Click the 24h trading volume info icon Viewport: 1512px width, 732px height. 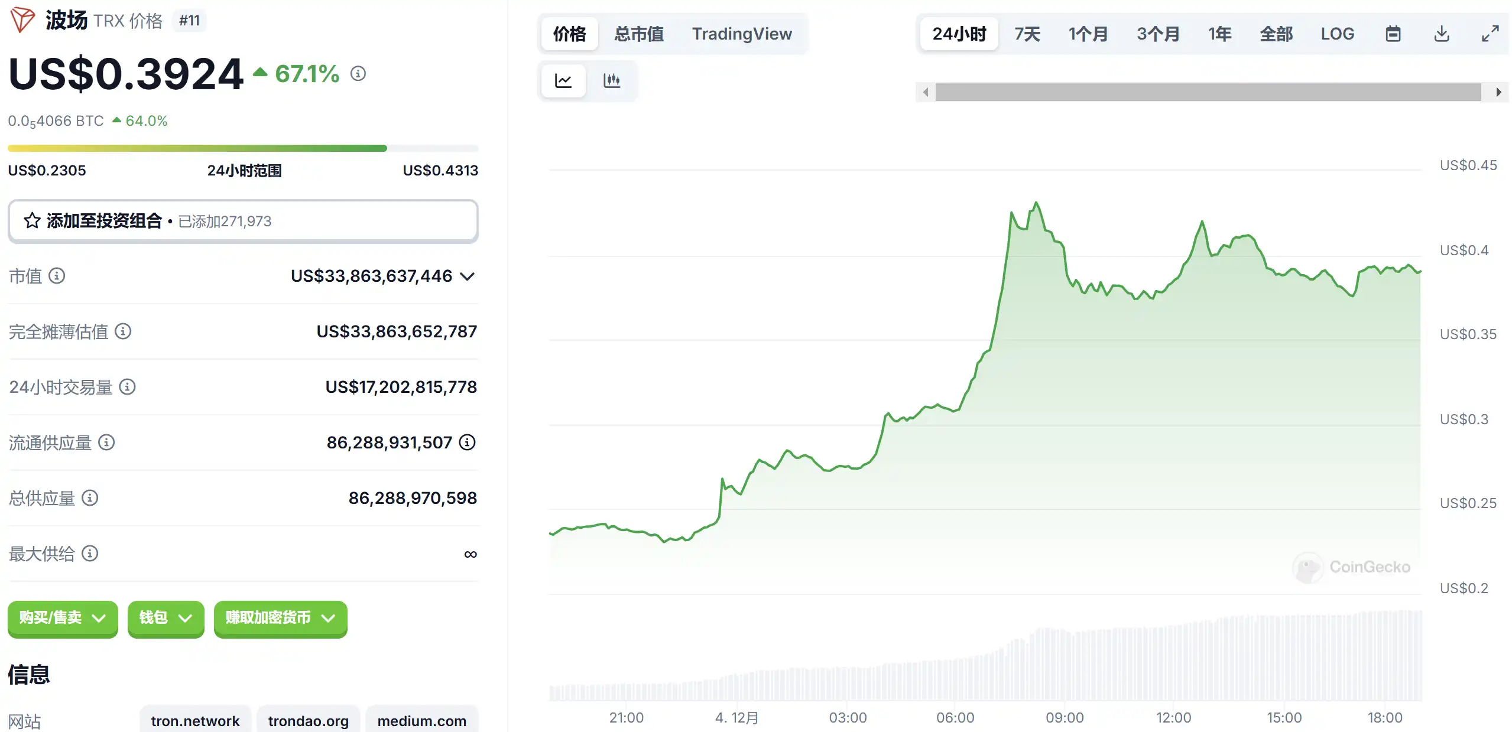(x=127, y=387)
